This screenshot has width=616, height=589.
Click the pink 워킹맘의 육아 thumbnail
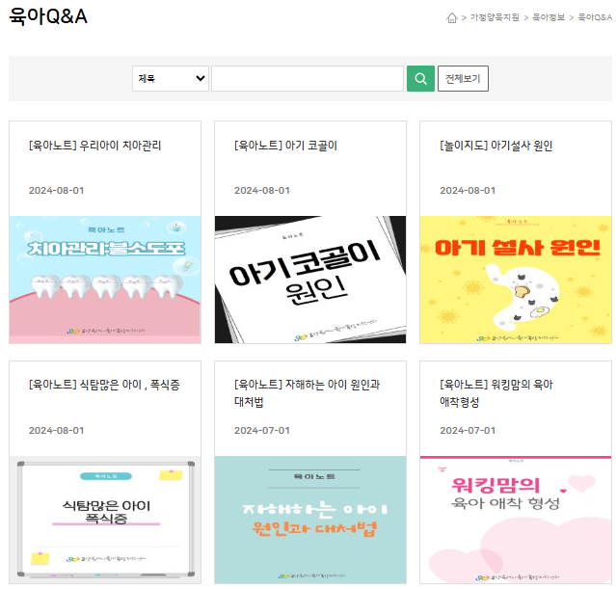point(516,520)
